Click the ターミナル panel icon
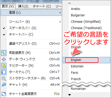 pos(4,72)
